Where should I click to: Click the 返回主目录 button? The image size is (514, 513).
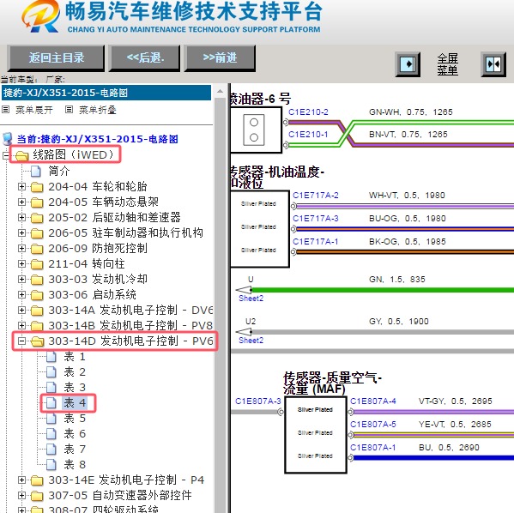point(56,58)
